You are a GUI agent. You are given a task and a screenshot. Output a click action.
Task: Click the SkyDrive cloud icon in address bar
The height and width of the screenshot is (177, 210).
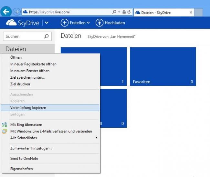click(x=25, y=12)
